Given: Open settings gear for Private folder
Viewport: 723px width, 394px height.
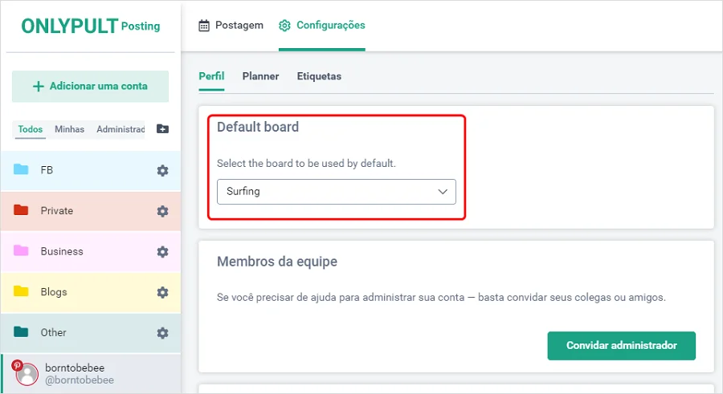Looking at the screenshot, I should [162, 211].
